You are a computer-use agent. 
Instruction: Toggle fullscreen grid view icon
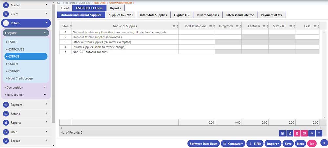(x=319, y=133)
